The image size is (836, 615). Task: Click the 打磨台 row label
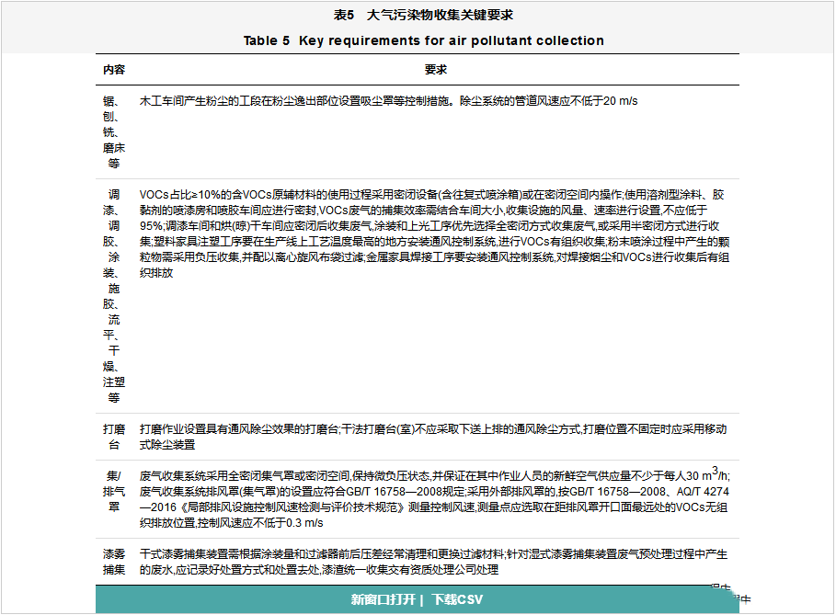pyautogui.click(x=114, y=437)
